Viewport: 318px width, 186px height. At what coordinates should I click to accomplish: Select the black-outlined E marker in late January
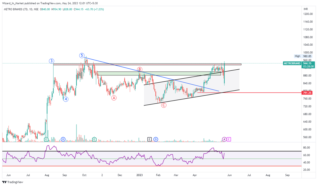[149, 139]
